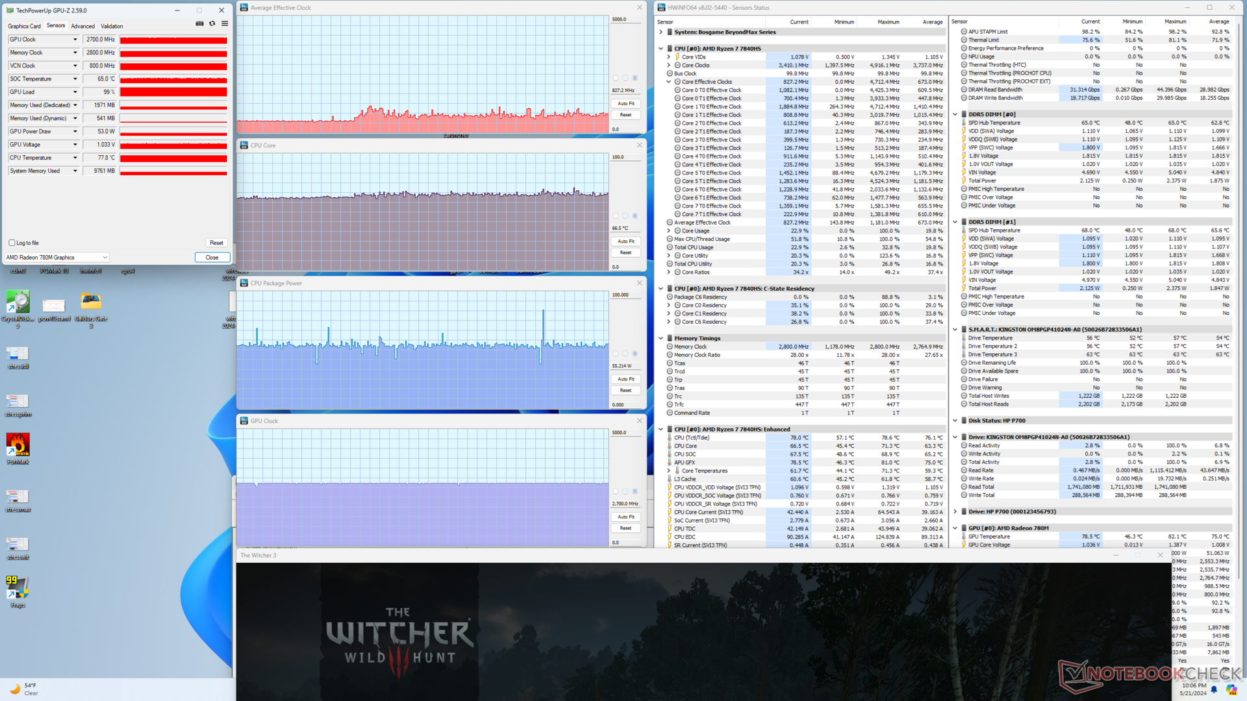Screen dimensions: 1247x701
Task: Open the AMD Radeon 780M Graphics selector
Action: pos(57,258)
